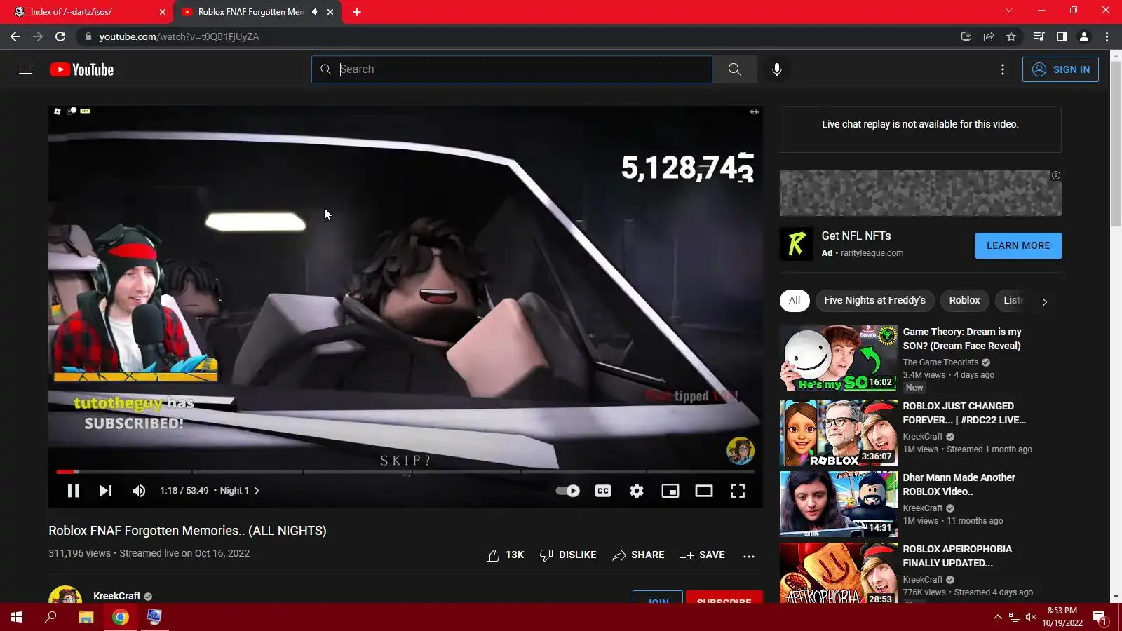Seek on the video progress bar
1122x631 pixels.
click(405, 472)
